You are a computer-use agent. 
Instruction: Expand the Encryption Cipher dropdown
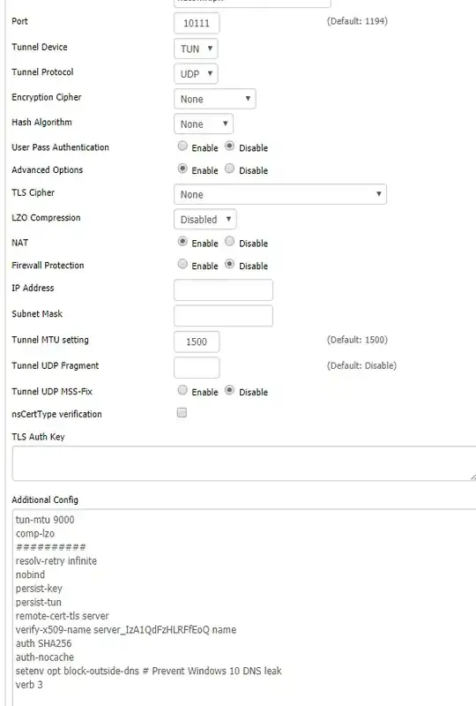(214, 99)
